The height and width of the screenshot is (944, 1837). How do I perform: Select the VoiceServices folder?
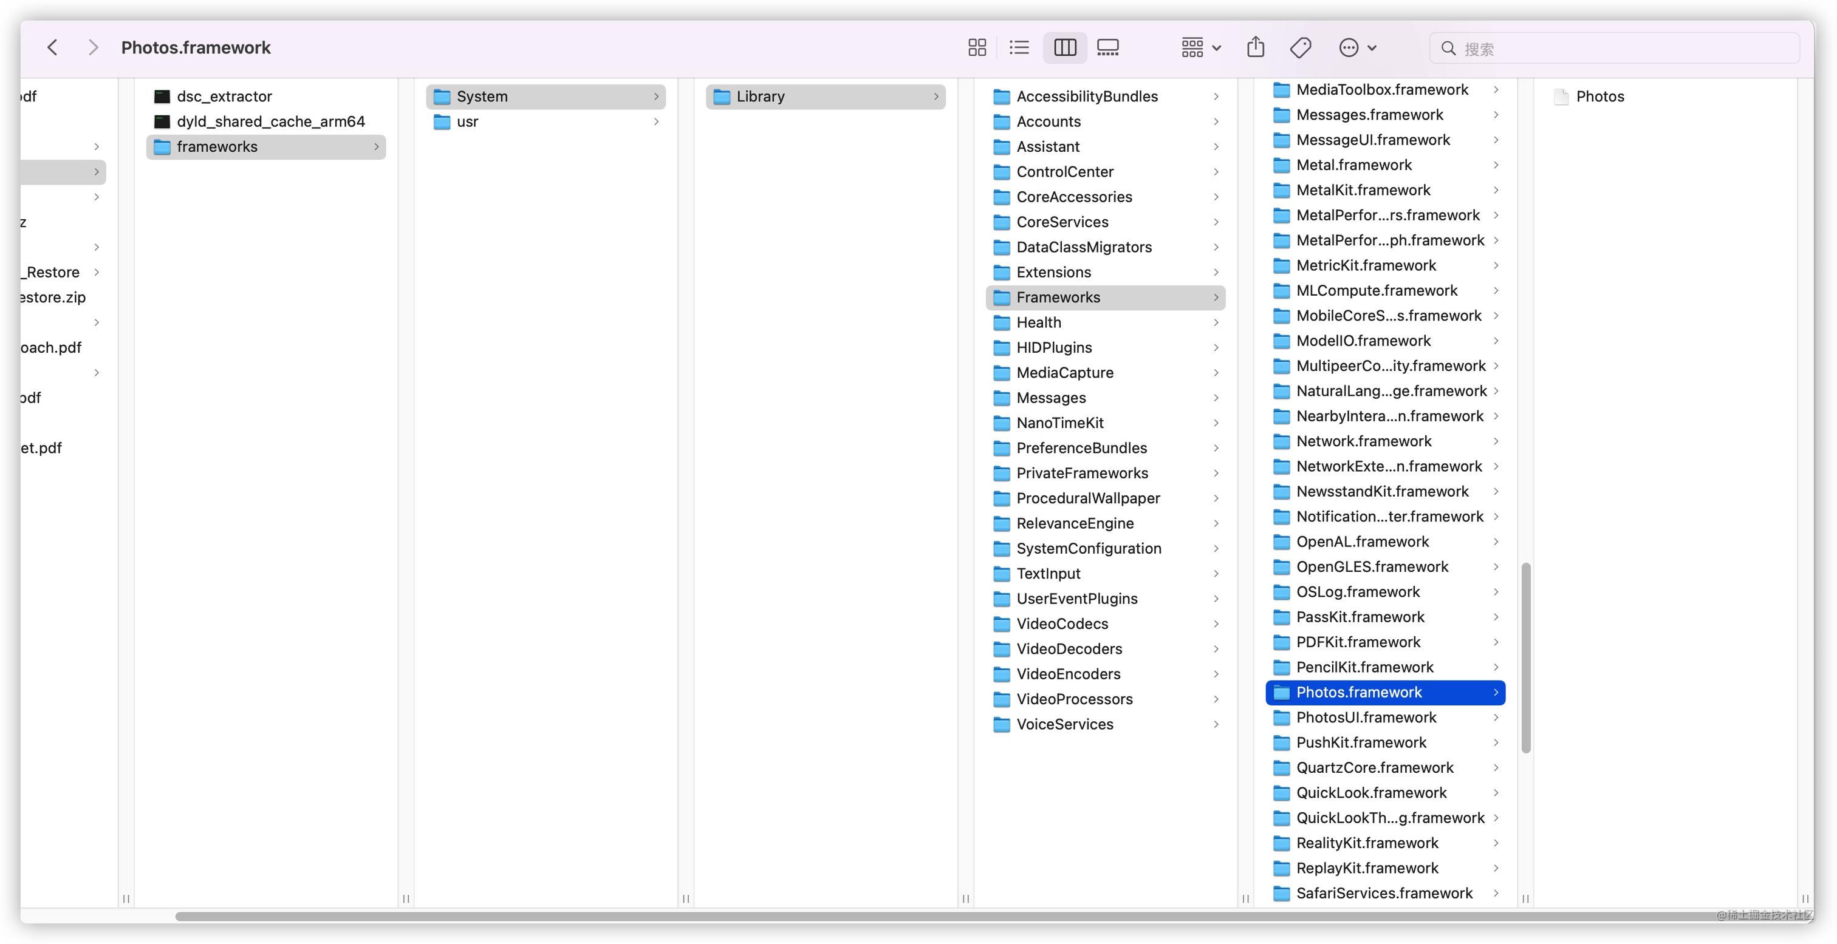pyautogui.click(x=1106, y=724)
